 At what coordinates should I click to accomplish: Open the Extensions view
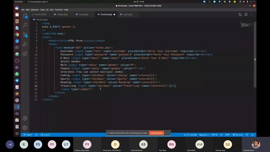pyautogui.click(x=25, y=54)
